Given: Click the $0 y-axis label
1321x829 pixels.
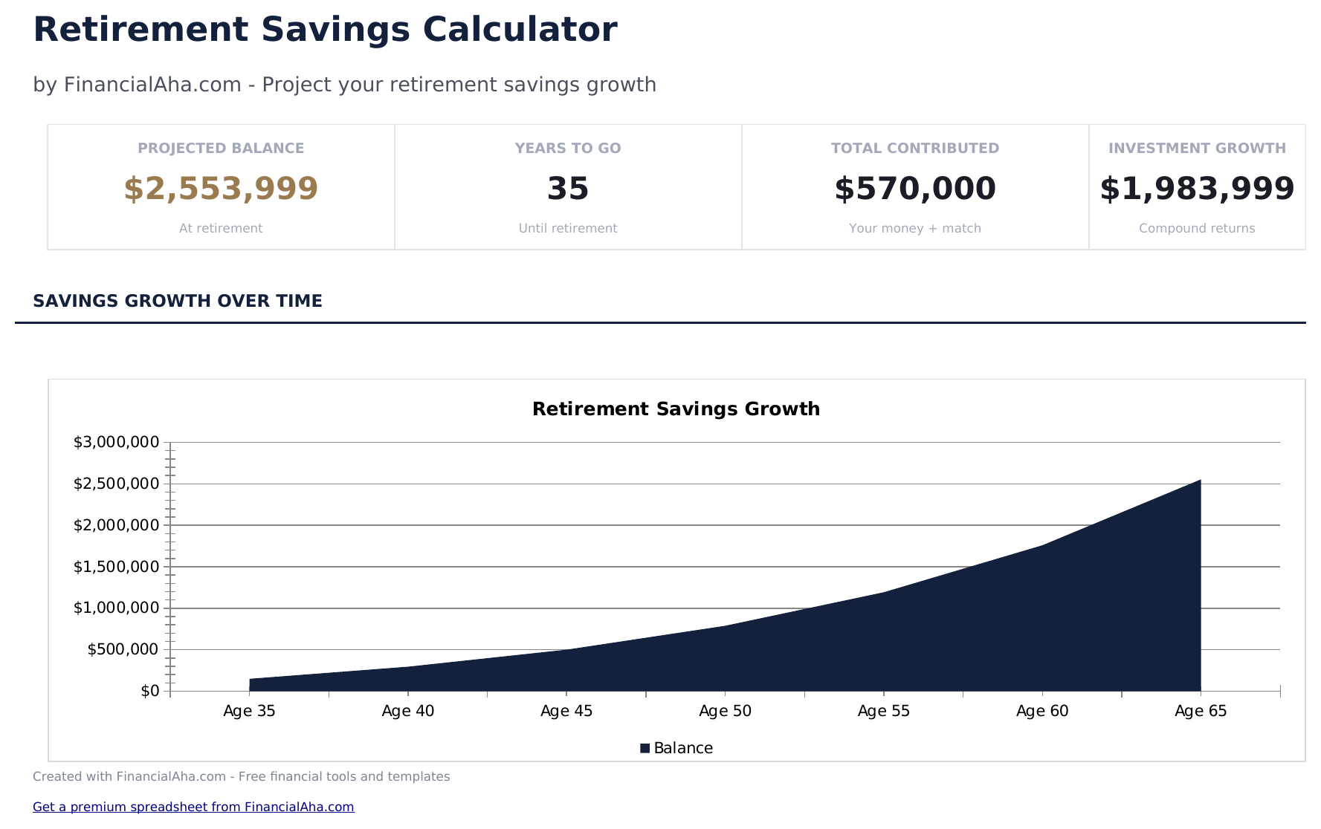Looking at the screenshot, I should pyautogui.click(x=149, y=691).
